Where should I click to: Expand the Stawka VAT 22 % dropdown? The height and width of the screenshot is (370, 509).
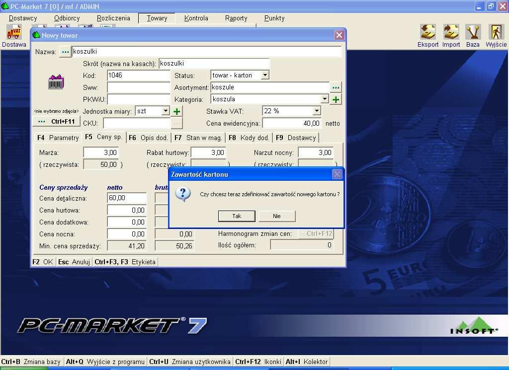[317, 111]
